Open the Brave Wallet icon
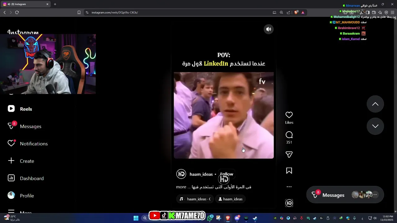This screenshot has width=397, height=223. [x=374, y=12]
